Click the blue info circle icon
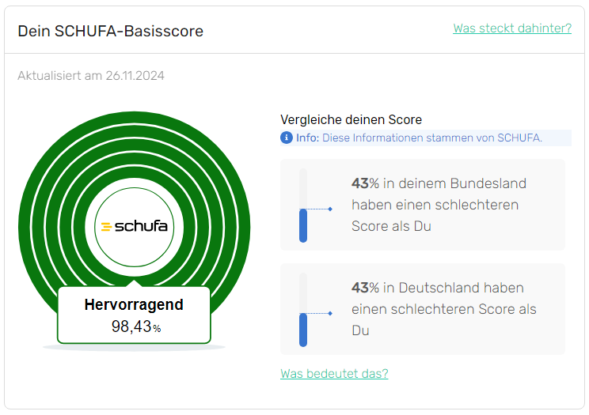This screenshot has width=589, height=415. (287, 138)
